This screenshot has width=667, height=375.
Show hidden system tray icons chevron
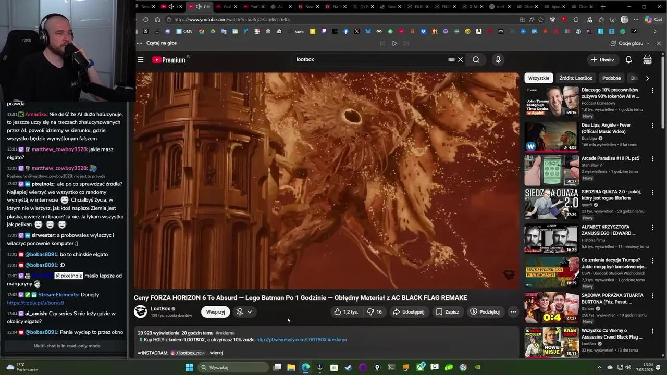(x=599, y=367)
